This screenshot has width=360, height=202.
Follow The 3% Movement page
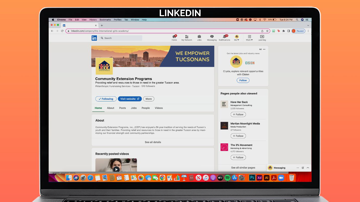(238, 158)
